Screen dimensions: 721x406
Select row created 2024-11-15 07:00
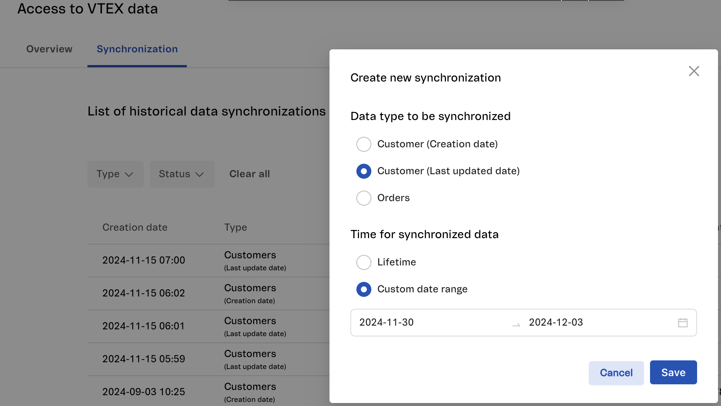pyautogui.click(x=208, y=261)
